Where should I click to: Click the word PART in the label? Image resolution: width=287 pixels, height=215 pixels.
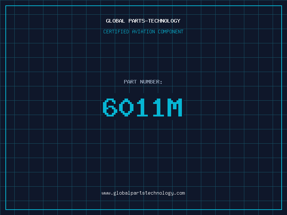point(130,82)
